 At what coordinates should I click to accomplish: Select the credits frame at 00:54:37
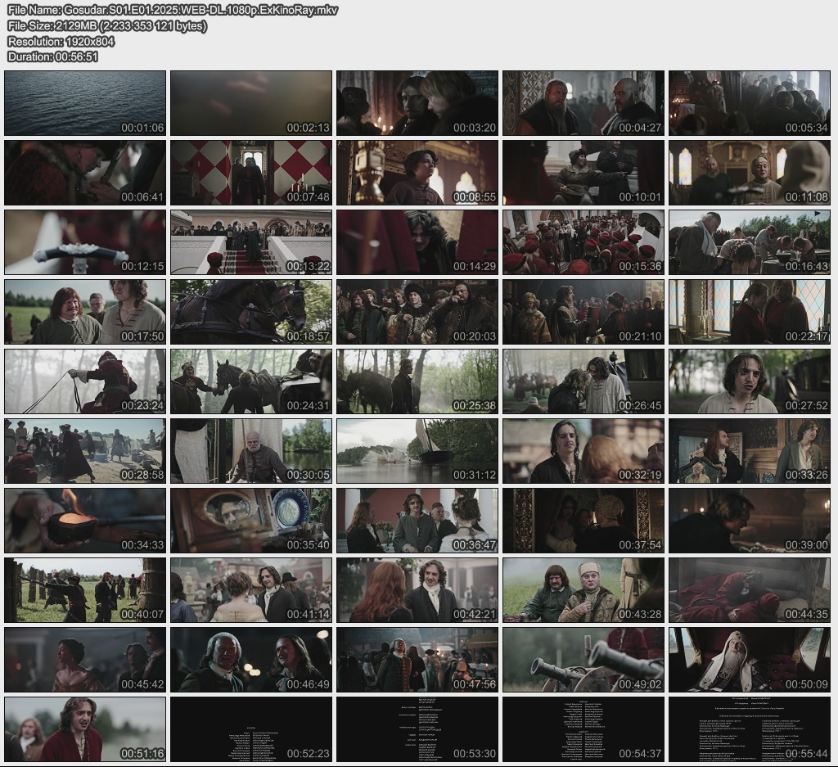tap(583, 729)
